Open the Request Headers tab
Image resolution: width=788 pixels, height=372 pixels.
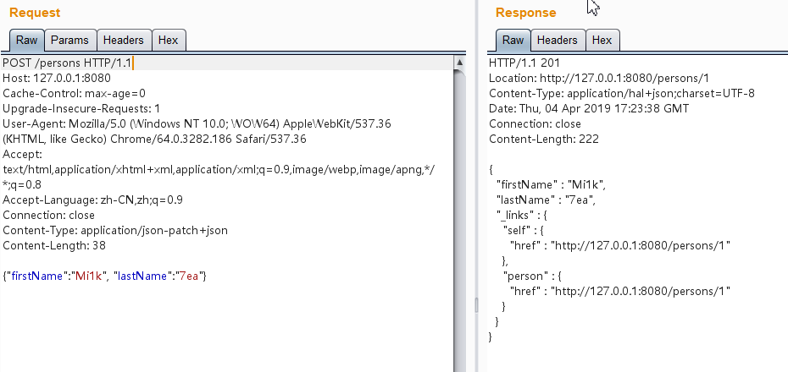125,40
